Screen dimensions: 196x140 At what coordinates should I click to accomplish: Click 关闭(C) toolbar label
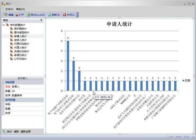(71, 15)
